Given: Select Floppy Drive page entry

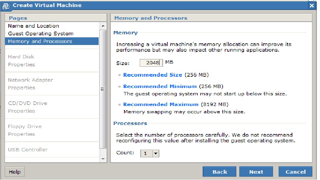Looking at the screenshot, I should tap(25, 127).
